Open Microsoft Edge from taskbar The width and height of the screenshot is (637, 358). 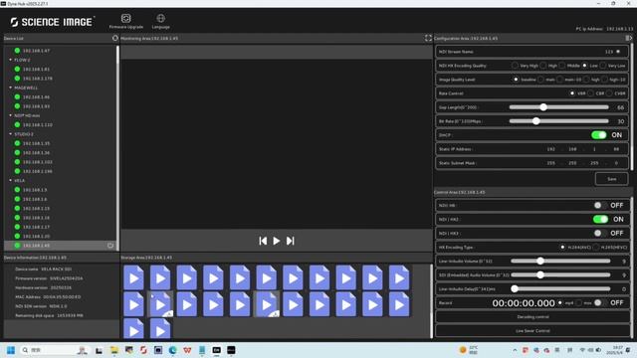[x=172, y=350]
